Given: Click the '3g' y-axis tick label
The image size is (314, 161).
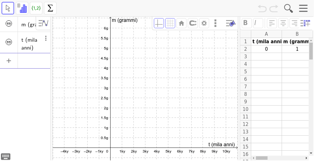Looking at the screenshot, I should click(x=106, y=88).
